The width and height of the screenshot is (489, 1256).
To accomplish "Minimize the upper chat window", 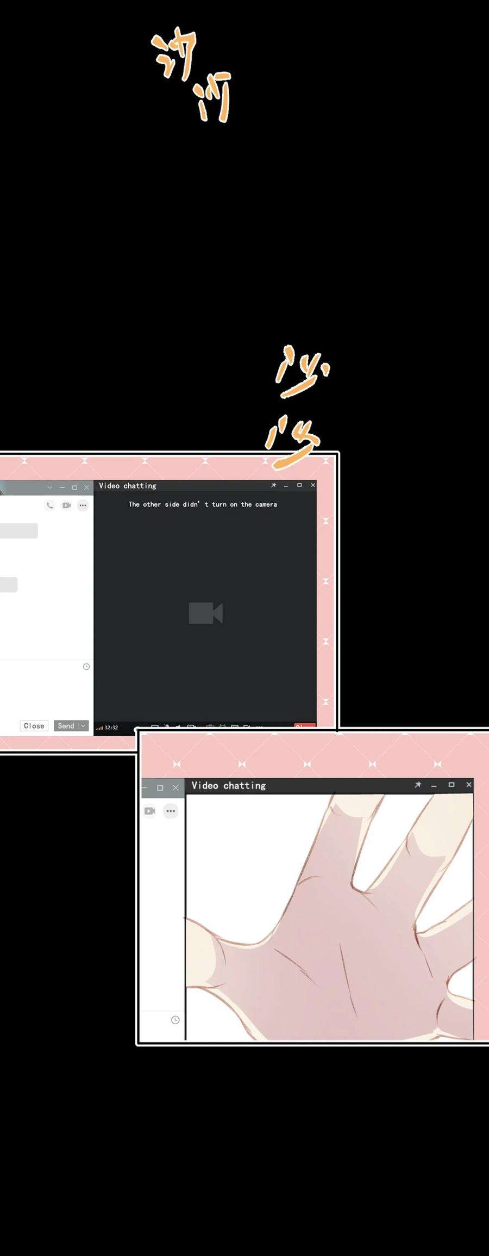I will (62, 487).
